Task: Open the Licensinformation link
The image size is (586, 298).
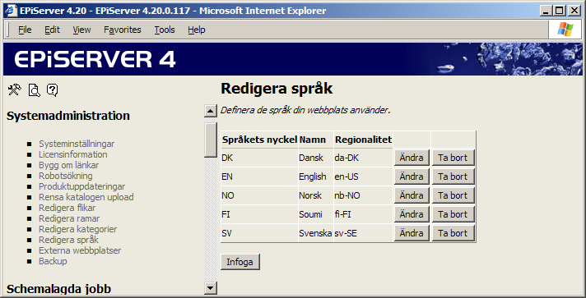Action: tap(73, 154)
